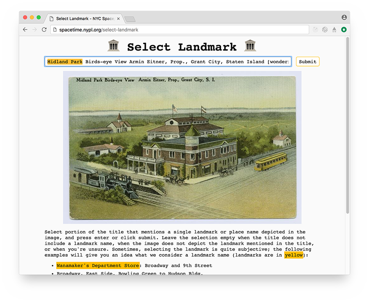Screen dimensions: 369x302
Task: Close the Select Landmark browser tab
Action: click(118, 18)
